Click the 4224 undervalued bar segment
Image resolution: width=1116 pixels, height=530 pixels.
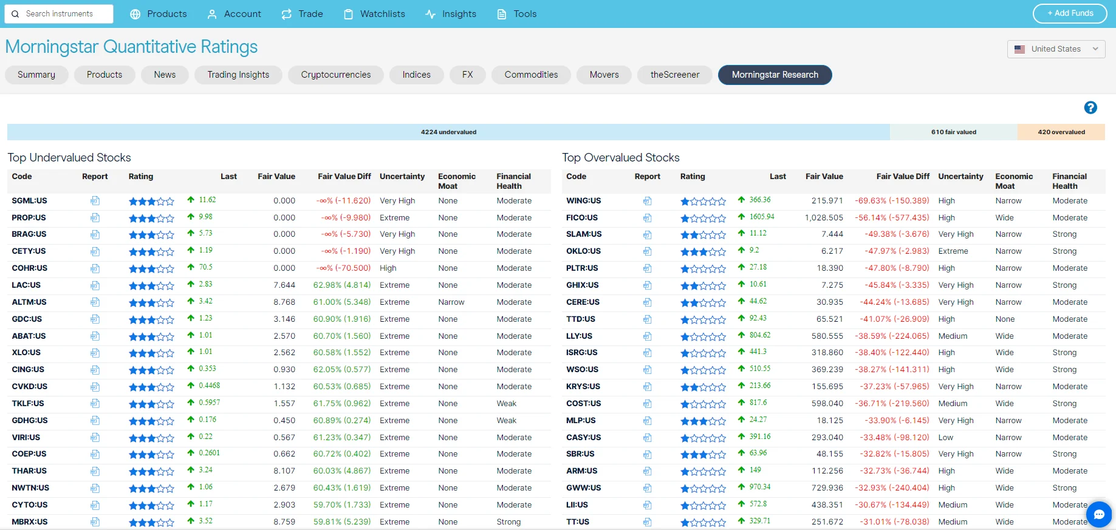pyautogui.click(x=448, y=132)
